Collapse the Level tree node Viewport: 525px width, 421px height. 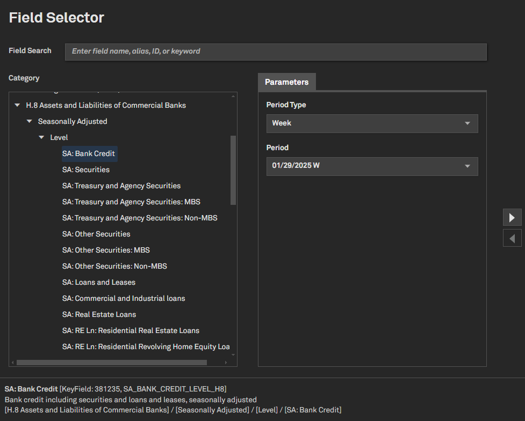[x=41, y=138]
